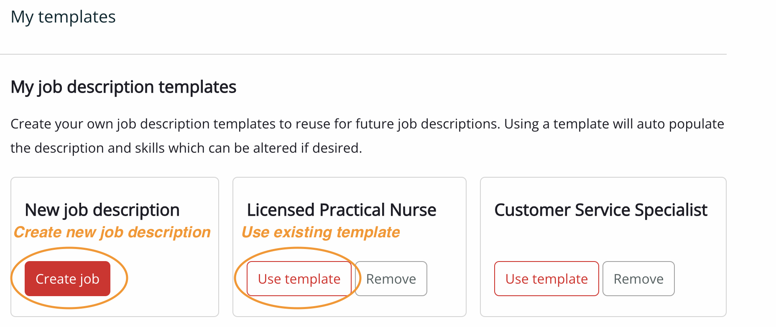Select the My job description templates heading
This screenshot has height=327, width=776.
(123, 87)
